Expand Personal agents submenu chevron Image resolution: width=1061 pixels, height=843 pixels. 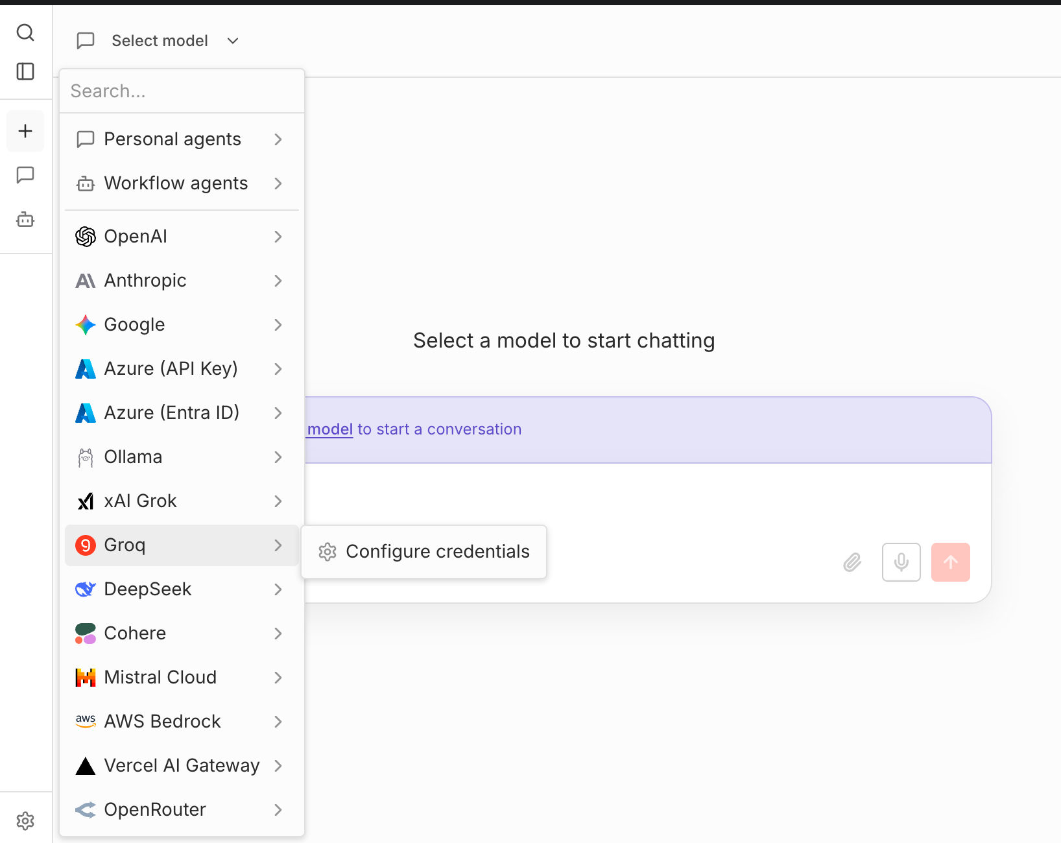tap(278, 139)
